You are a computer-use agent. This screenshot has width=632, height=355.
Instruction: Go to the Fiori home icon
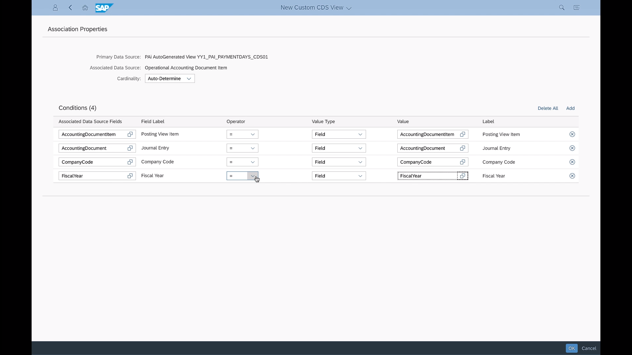85,8
